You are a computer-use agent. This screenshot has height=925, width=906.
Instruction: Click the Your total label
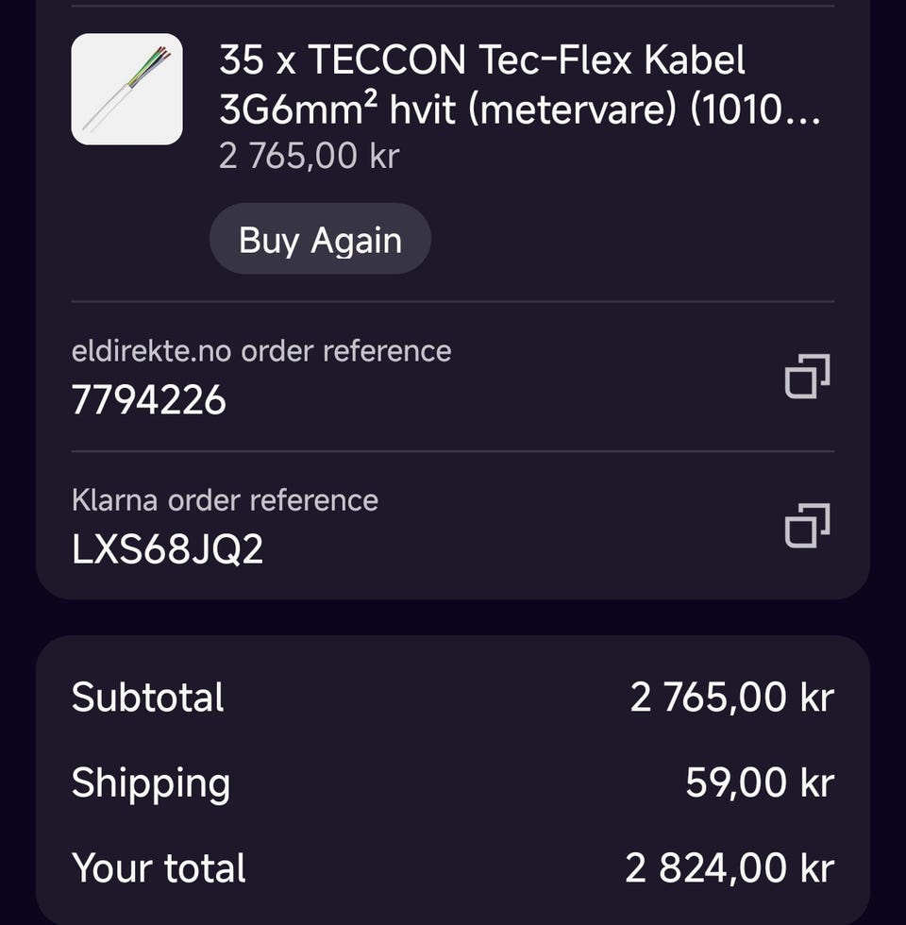(x=159, y=868)
